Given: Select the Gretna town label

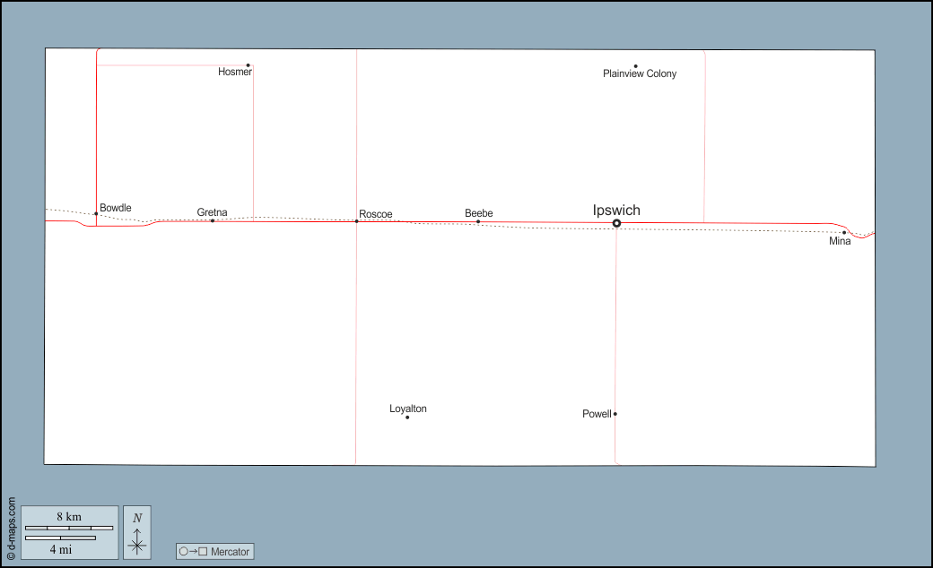Looking at the screenshot, I should [212, 212].
